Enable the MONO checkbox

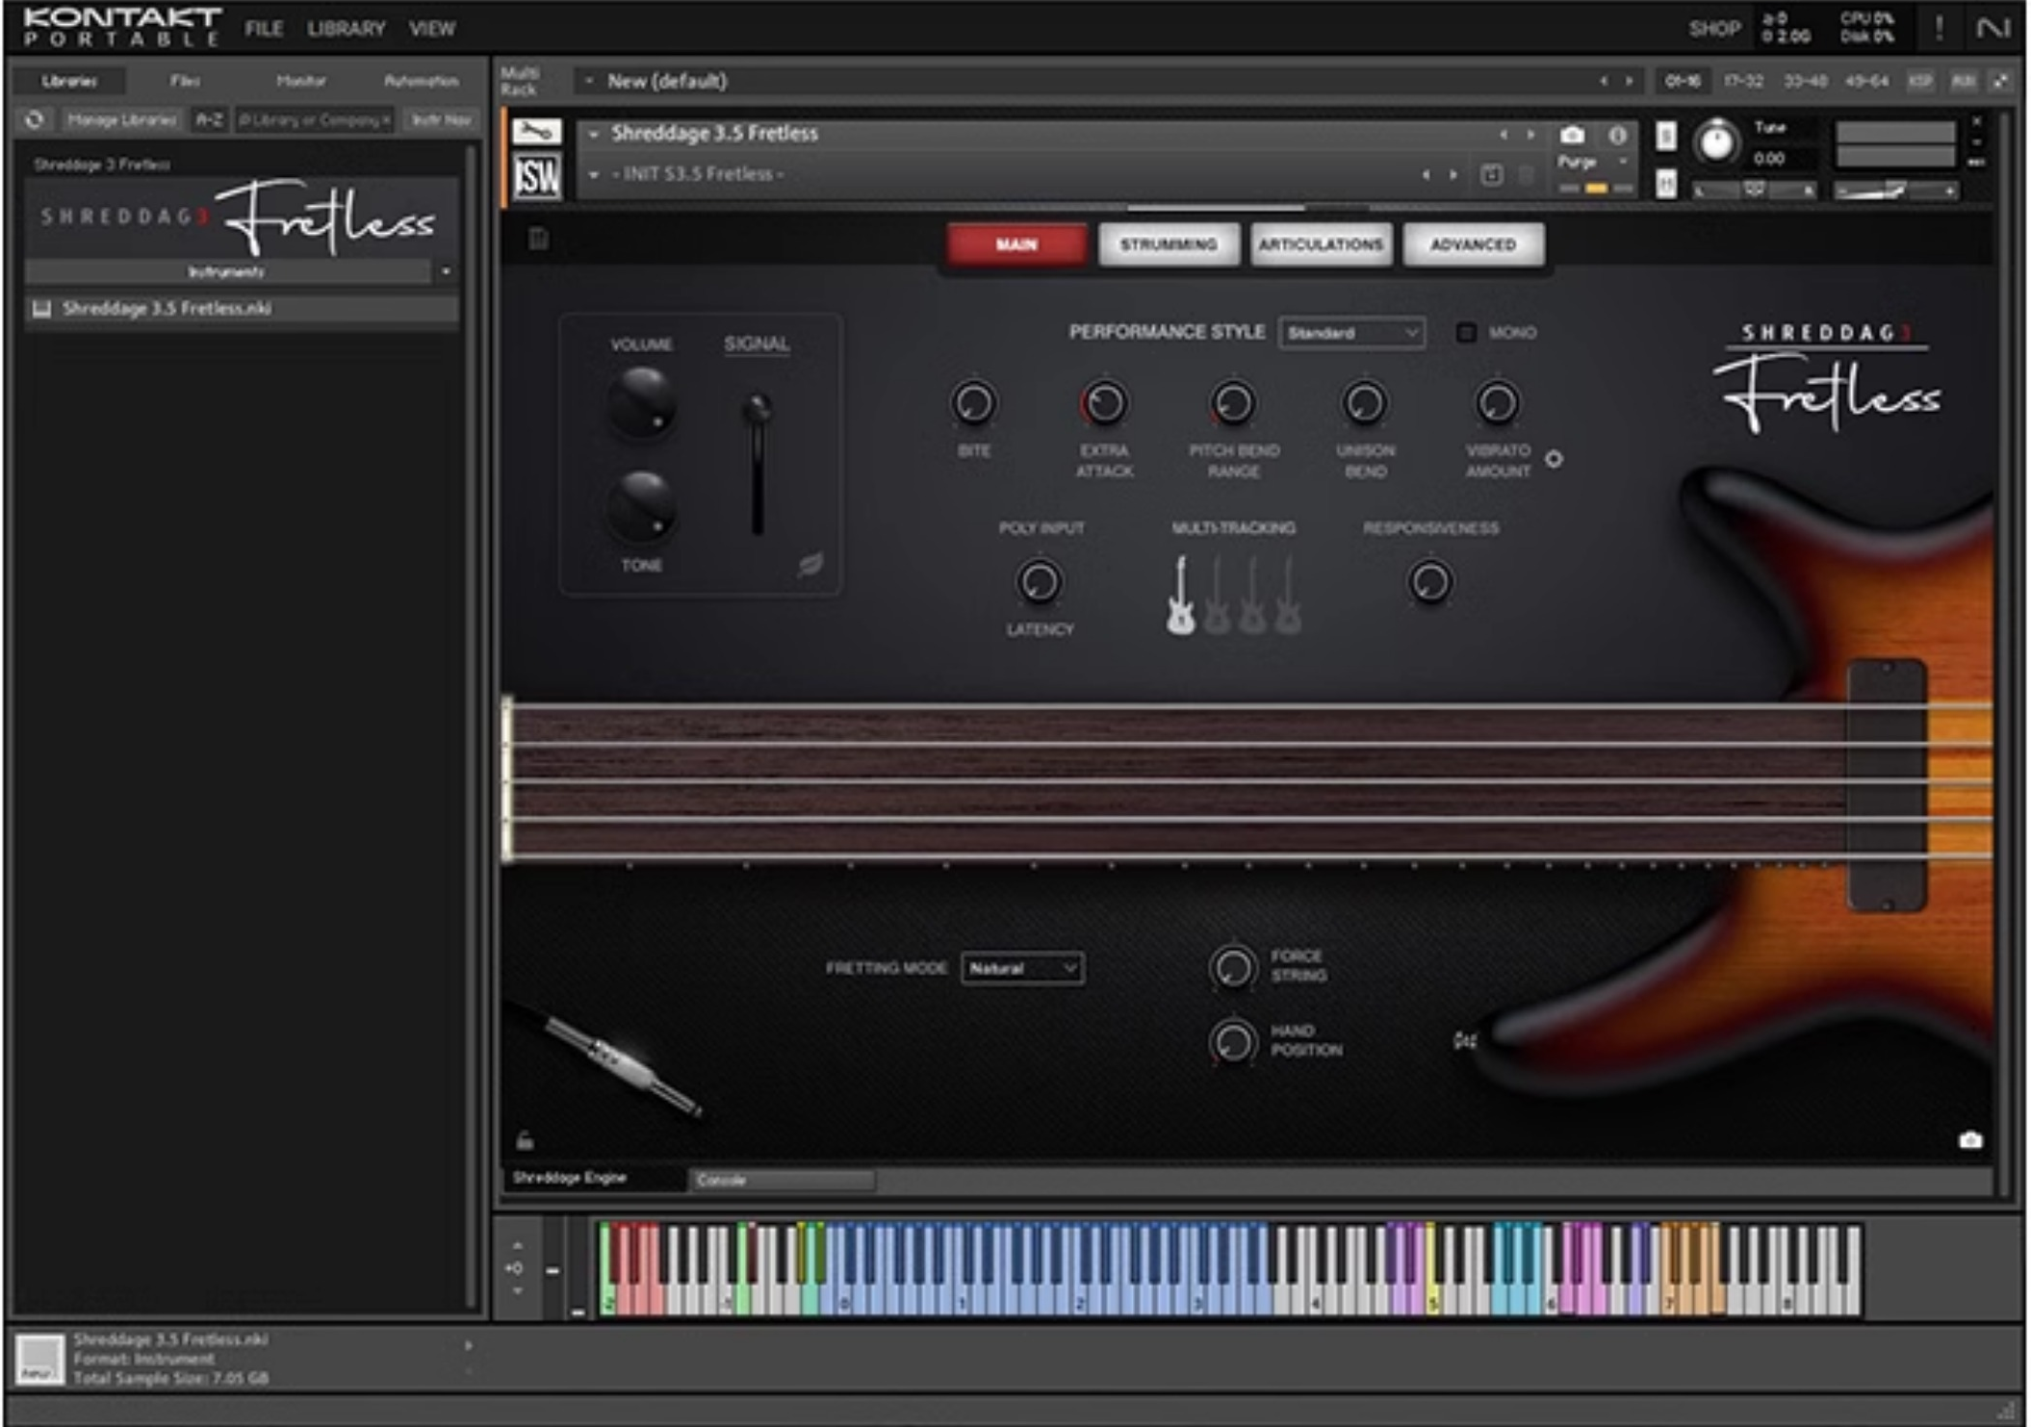click(1466, 333)
